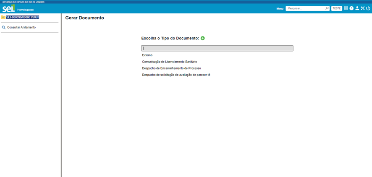Select the Externo document type
372x177 pixels.
[x=147, y=55]
